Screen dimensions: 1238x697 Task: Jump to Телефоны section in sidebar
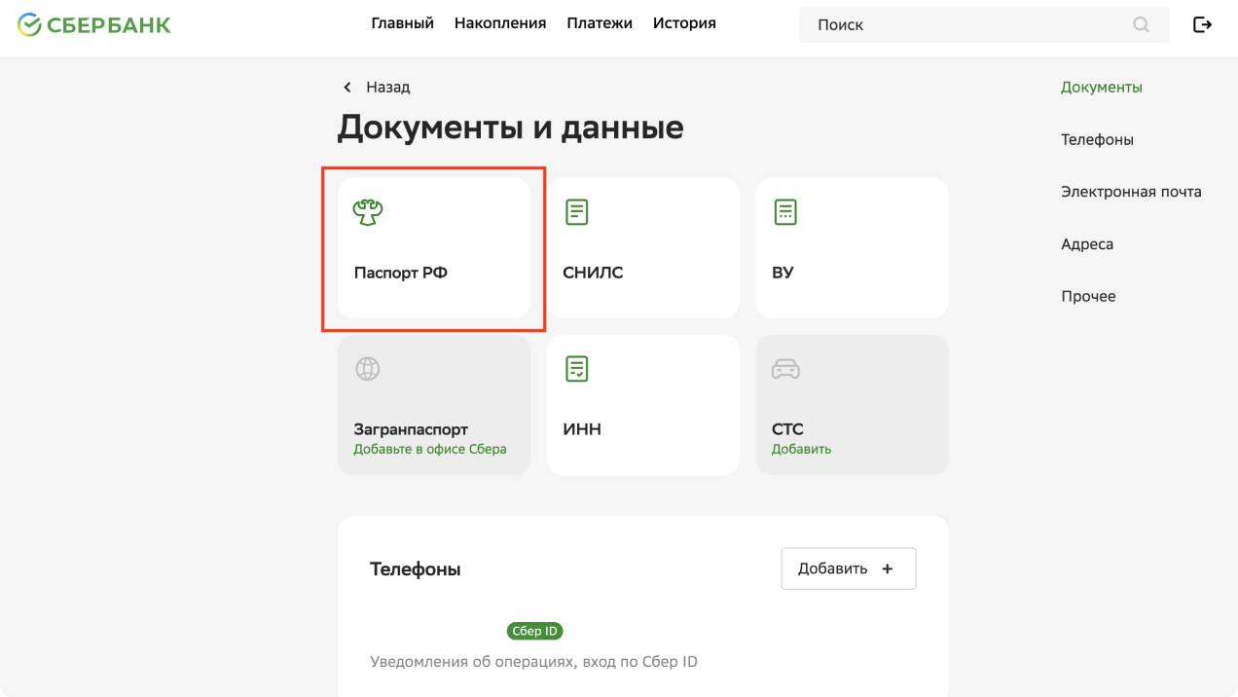coord(1097,140)
